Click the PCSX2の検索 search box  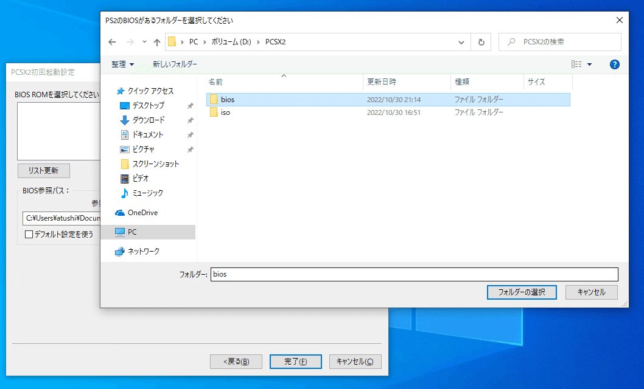pyautogui.click(x=560, y=42)
